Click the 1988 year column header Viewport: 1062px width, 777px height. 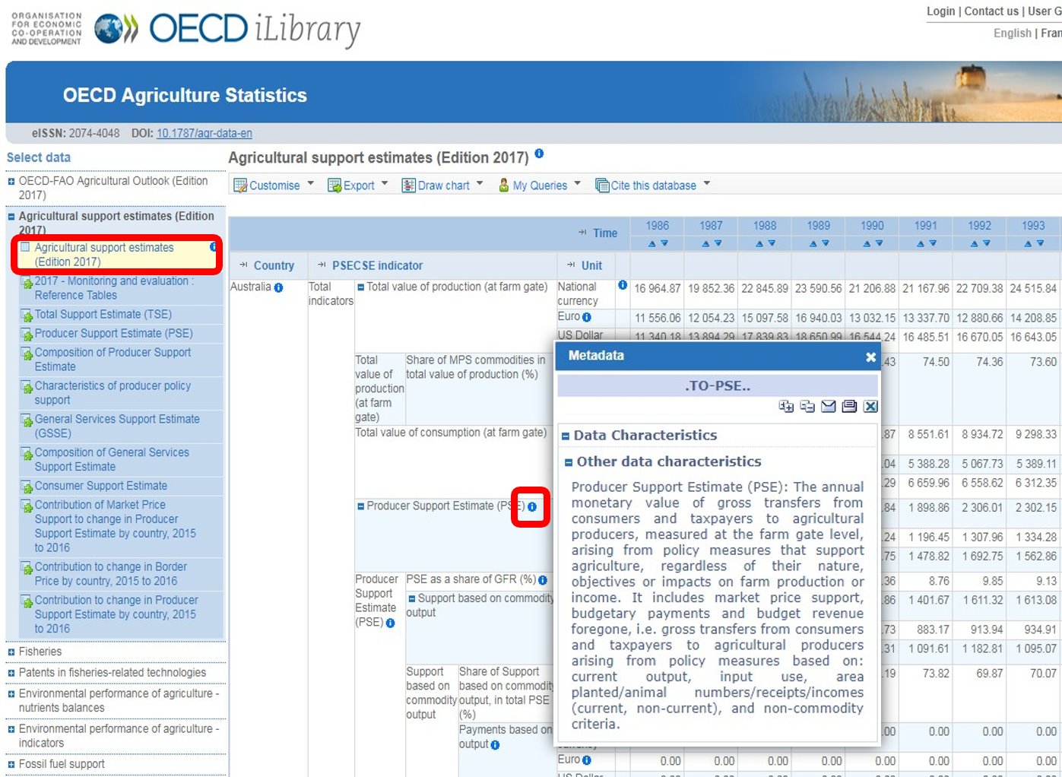765,226
